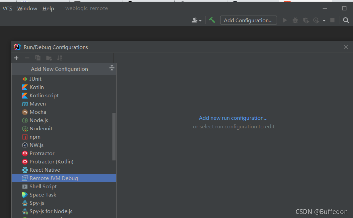Select Space Task configuration type
353x218 pixels.
click(64, 195)
